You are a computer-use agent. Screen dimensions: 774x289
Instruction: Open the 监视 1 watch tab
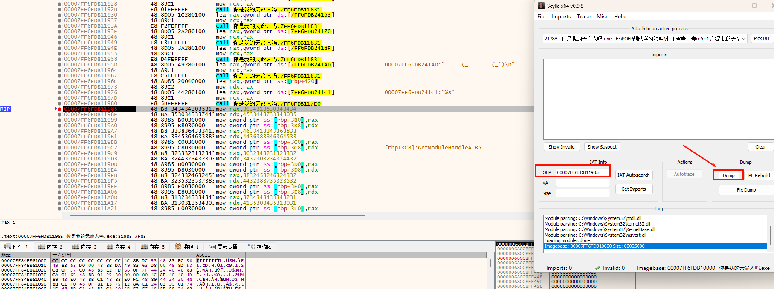pyautogui.click(x=187, y=247)
